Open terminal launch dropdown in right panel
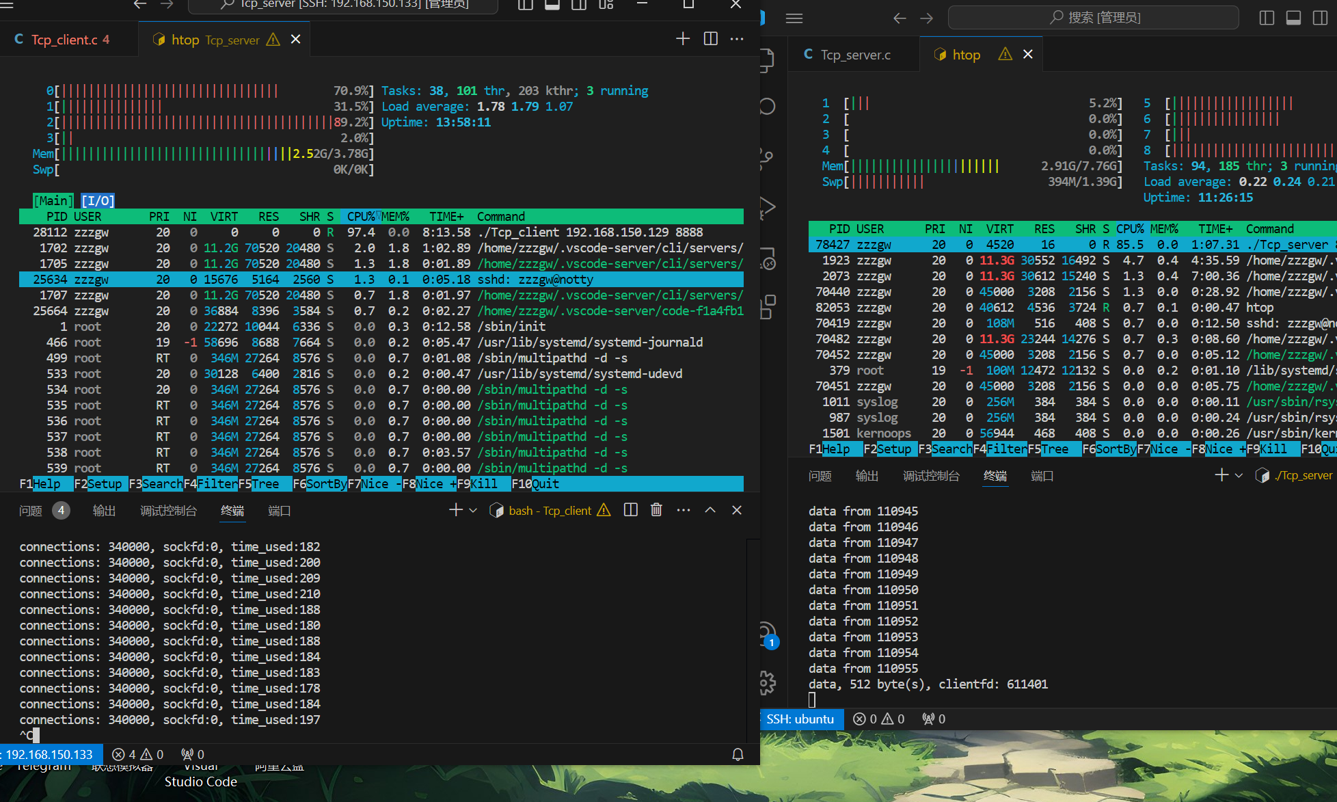 [1239, 475]
